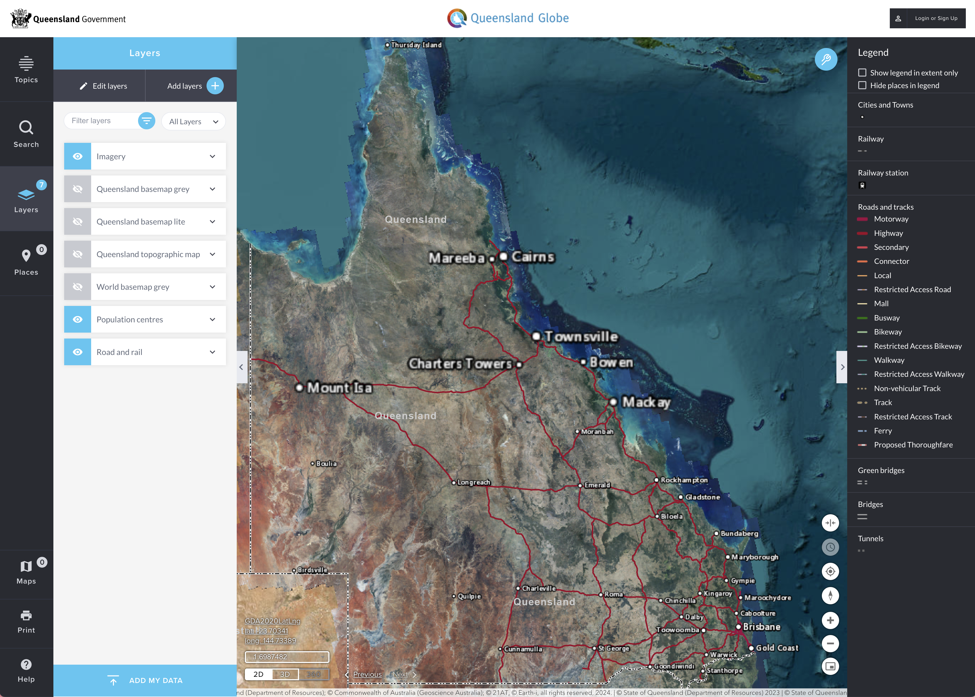Screen dimensions: 975x697
Task: Check Hide places in legend
Action: [x=862, y=85]
